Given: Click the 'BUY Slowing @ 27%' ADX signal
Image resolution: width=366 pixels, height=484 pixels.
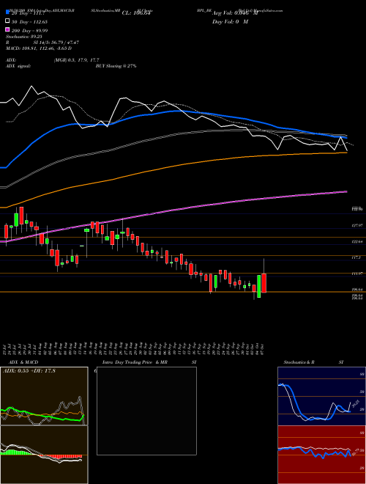Looking at the screenshot, I should point(116,66).
